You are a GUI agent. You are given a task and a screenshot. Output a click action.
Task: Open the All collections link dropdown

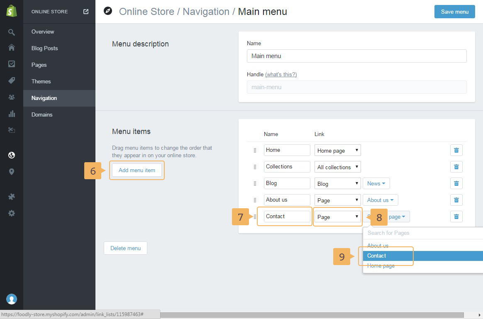(337, 167)
